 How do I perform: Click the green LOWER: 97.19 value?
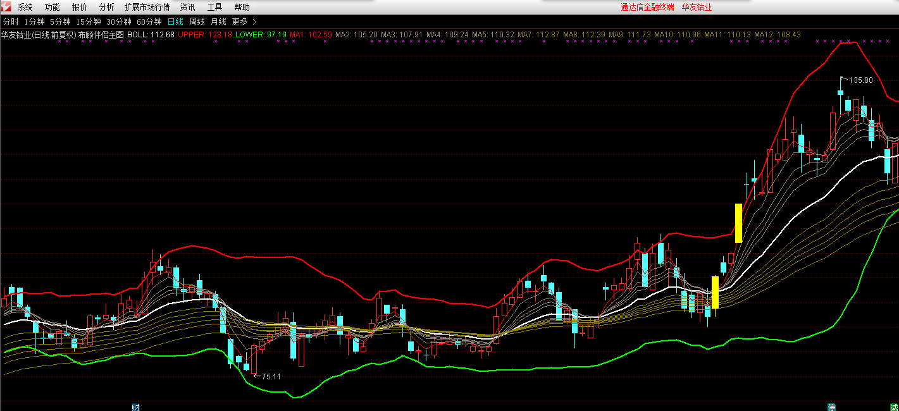[x=261, y=35]
